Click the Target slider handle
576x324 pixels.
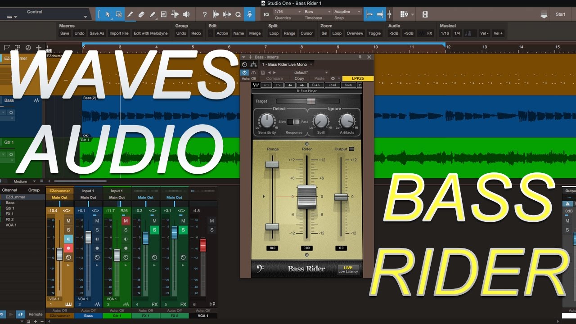tap(311, 101)
